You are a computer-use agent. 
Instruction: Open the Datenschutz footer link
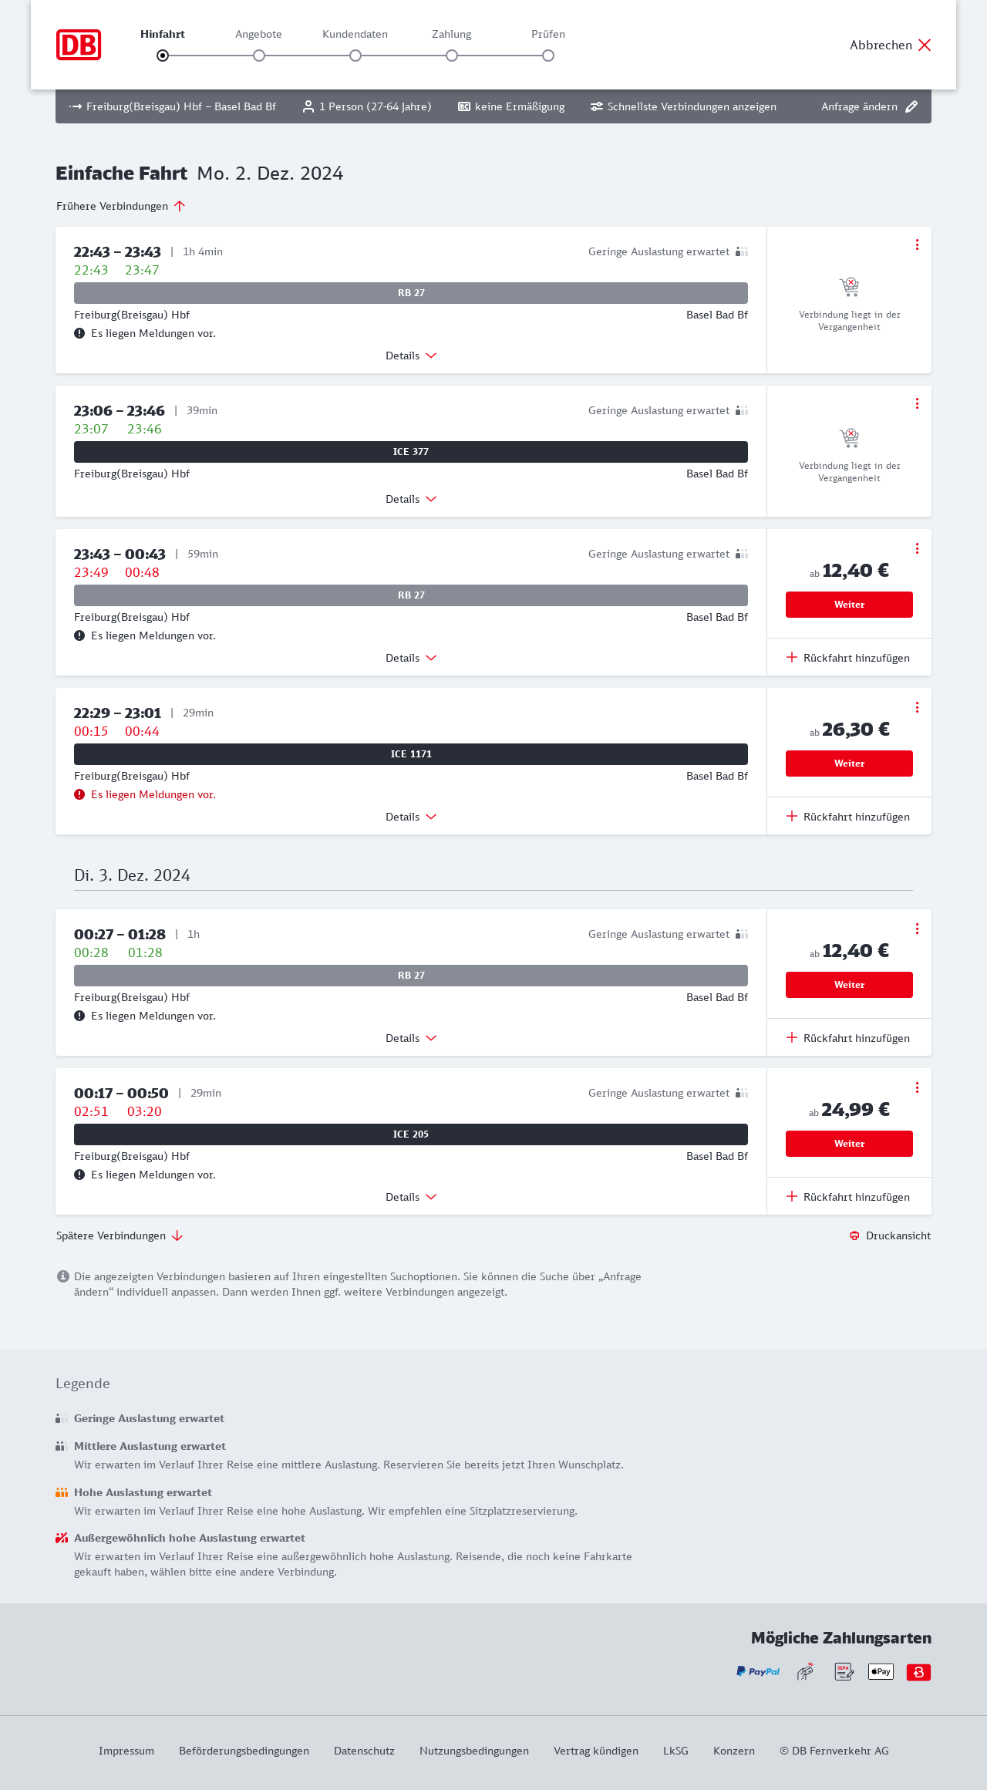364,1751
